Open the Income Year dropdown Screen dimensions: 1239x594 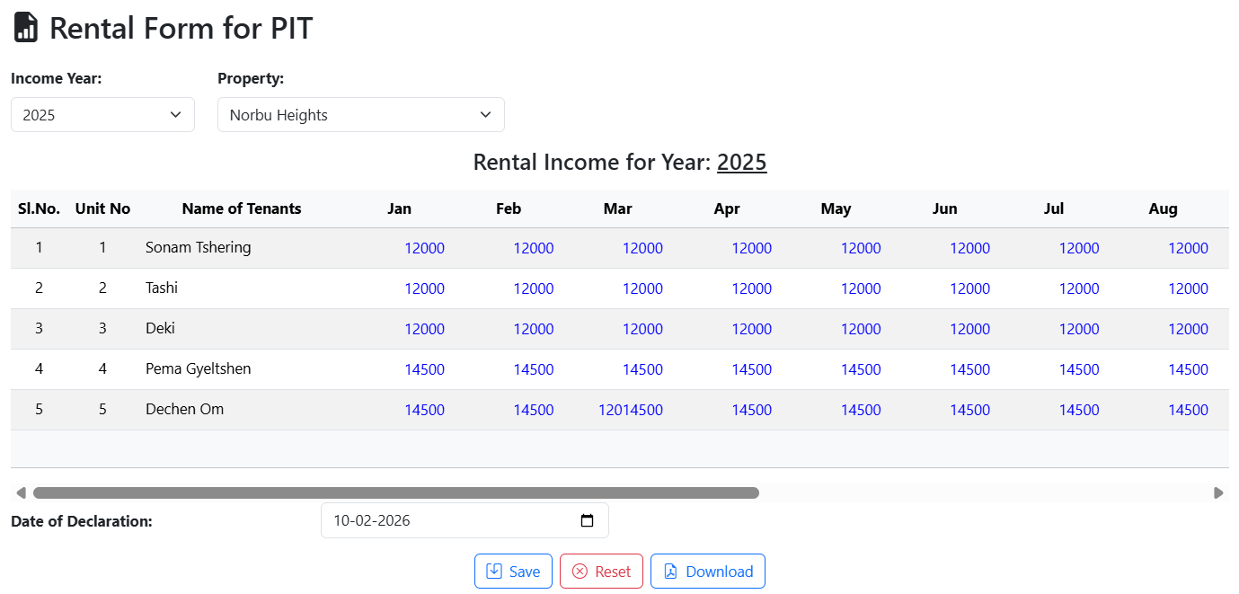pos(102,115)
